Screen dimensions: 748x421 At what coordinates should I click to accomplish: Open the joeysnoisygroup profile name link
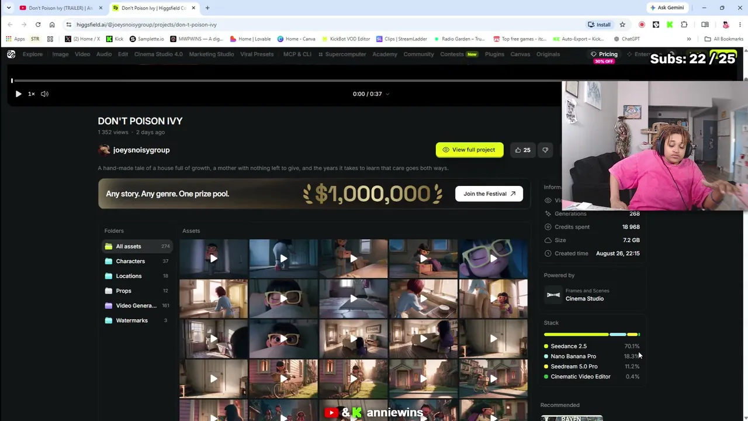click(x=141, y=150)
